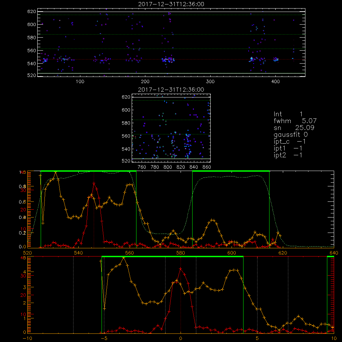This screenshot has height=342, width=342.
Task: Click y-axis label 540 of top plot
Action: pyautogui.click(x=31, y=64)
